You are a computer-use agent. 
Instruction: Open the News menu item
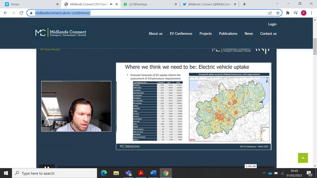coord(249,33)
